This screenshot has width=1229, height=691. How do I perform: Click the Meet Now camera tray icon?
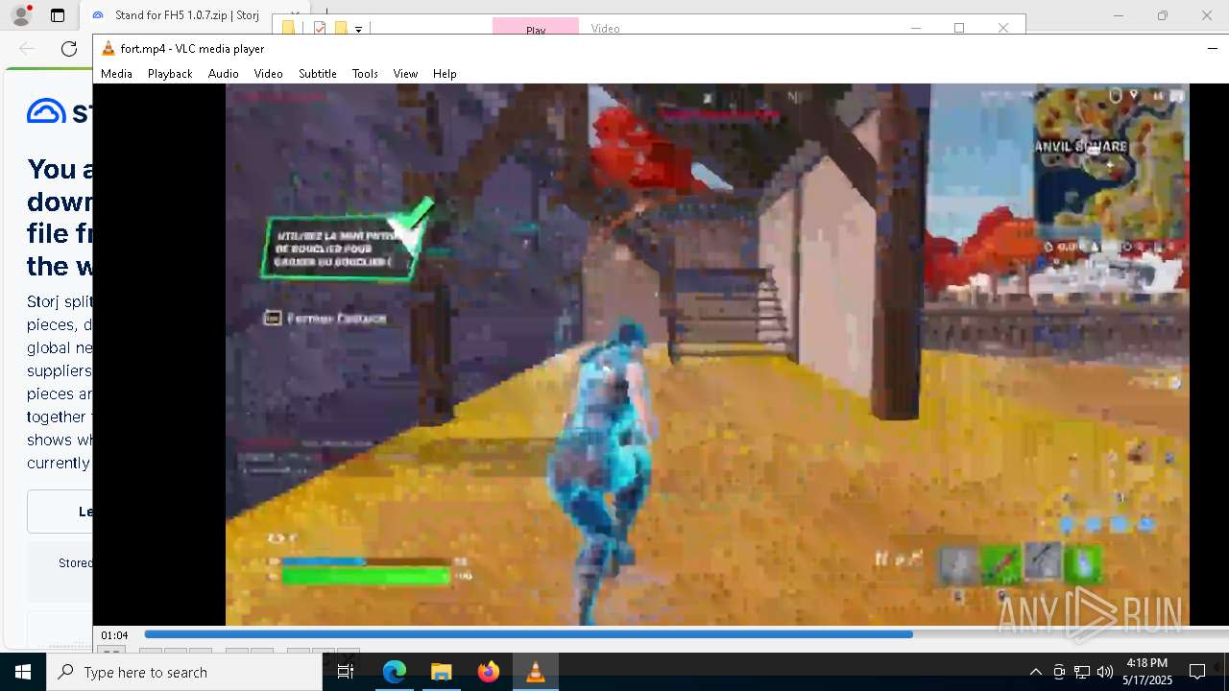click(x=1059, y=672)
